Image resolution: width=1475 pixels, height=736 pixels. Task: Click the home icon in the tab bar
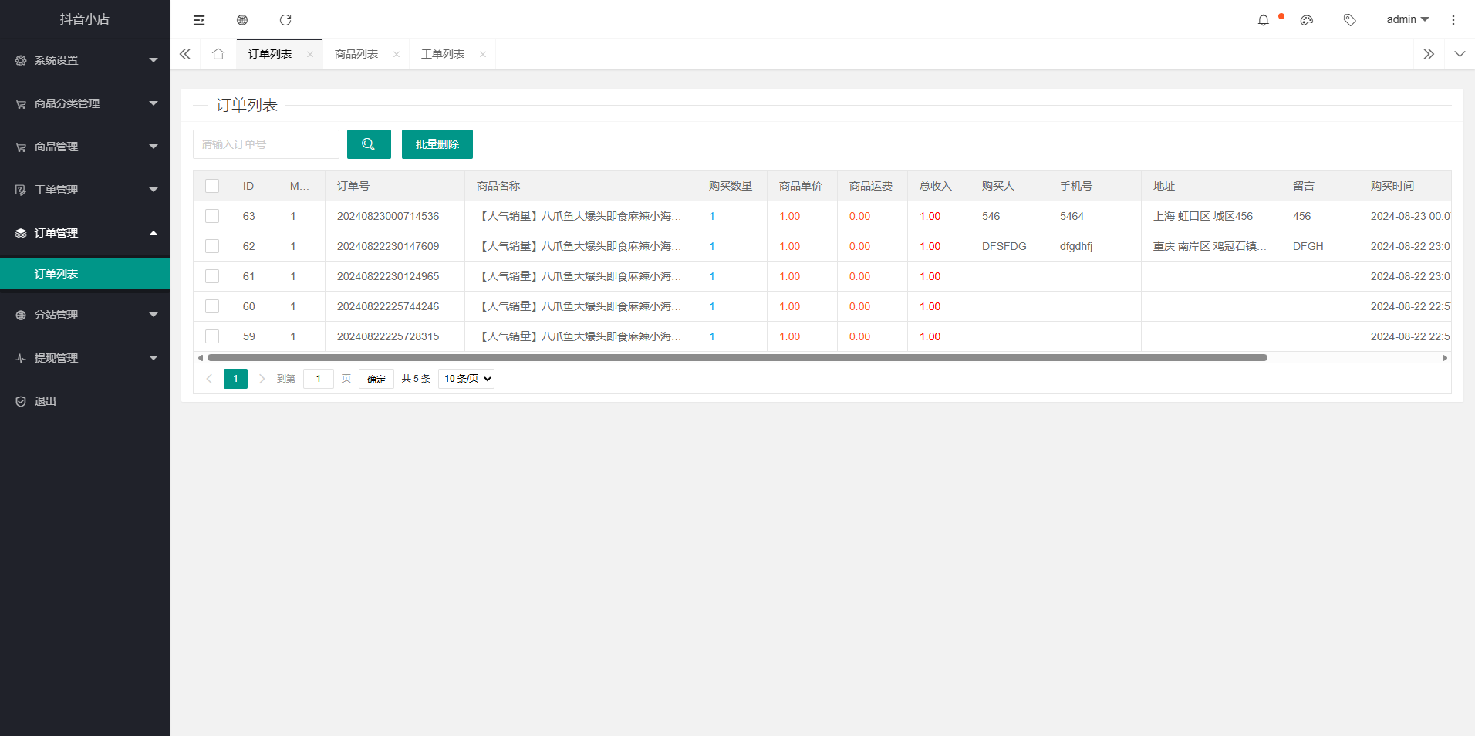(x=218, y=54)
